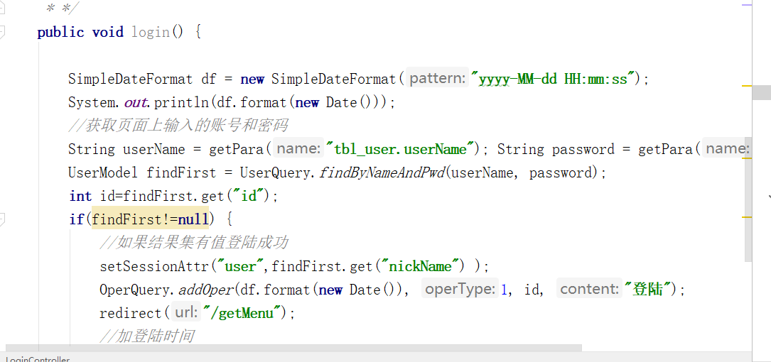Collapse the login() method fold marker

click(x=2, y=33)
